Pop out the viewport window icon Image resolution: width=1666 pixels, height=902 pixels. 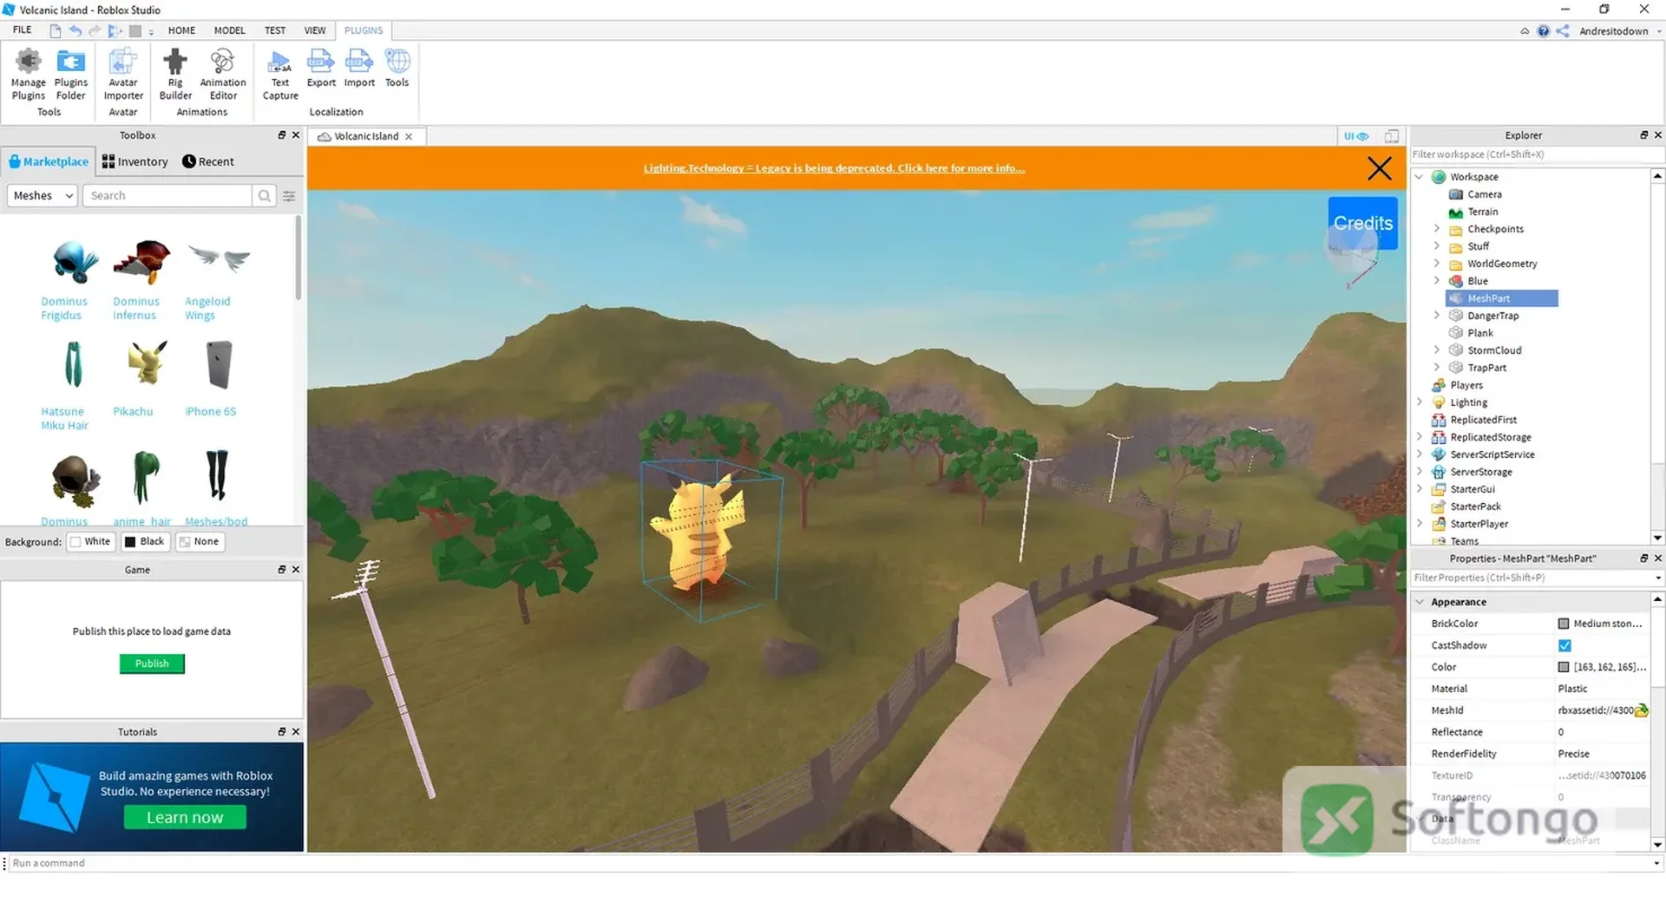point(1392,136)
